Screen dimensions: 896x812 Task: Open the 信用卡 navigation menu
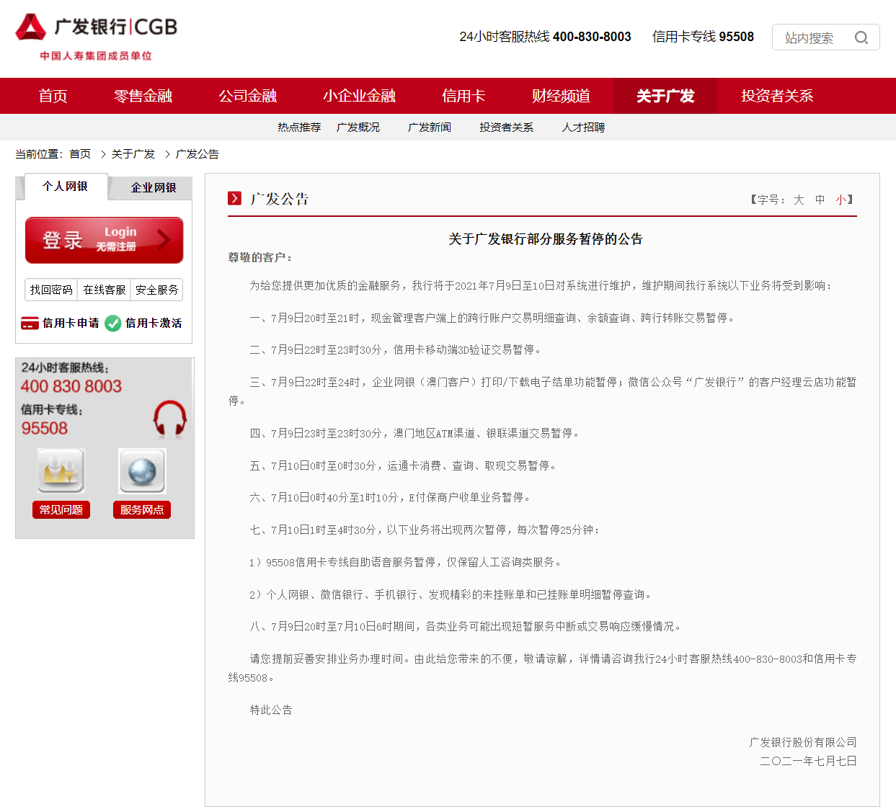point(463,96)
